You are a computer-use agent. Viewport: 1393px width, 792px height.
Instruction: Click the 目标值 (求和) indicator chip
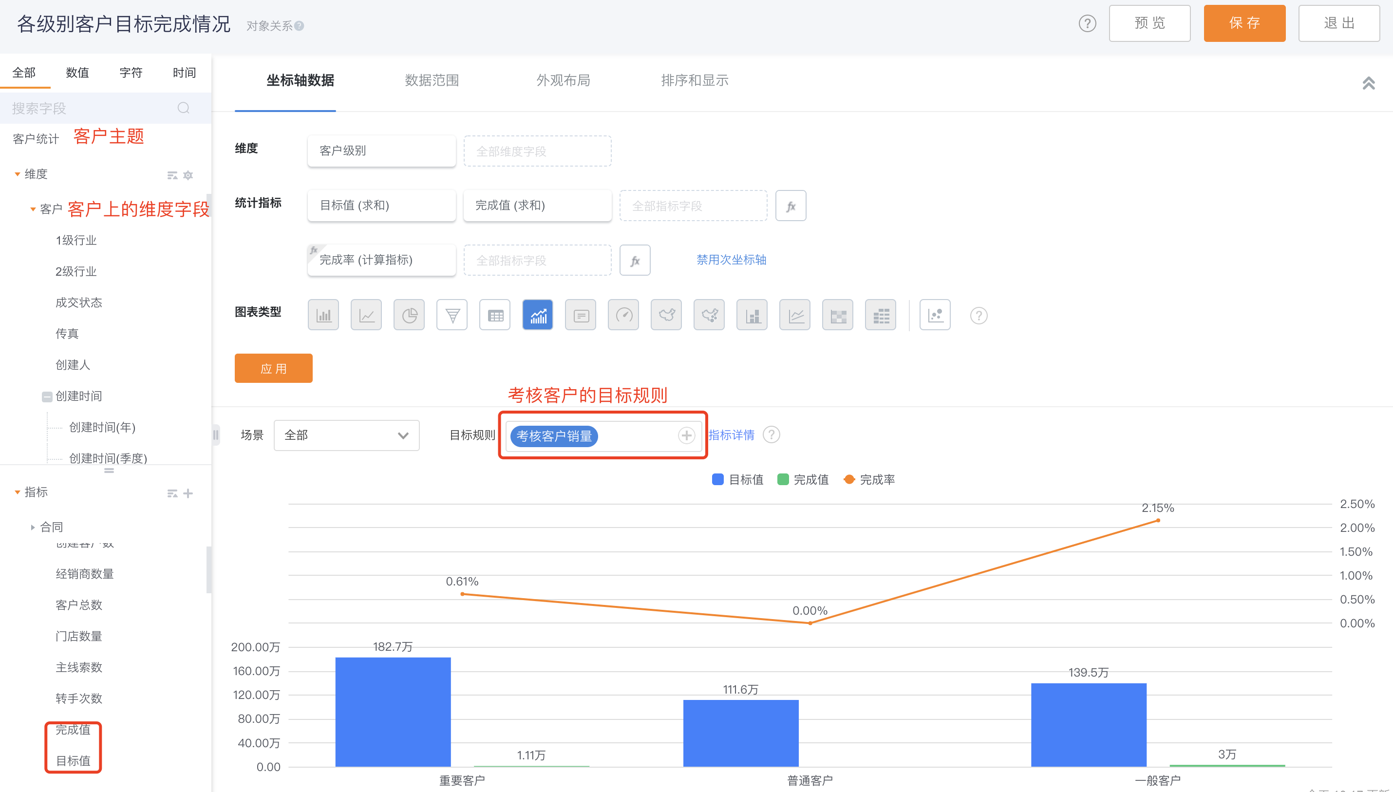(x=381, y=205)
